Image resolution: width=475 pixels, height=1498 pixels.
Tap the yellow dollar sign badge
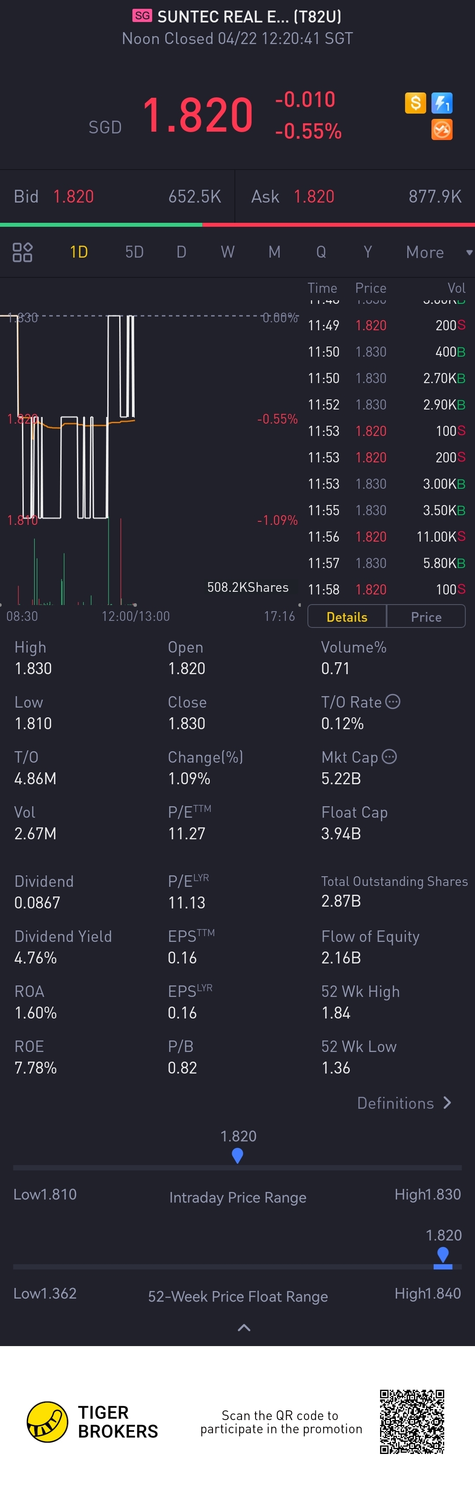[415, 103]
